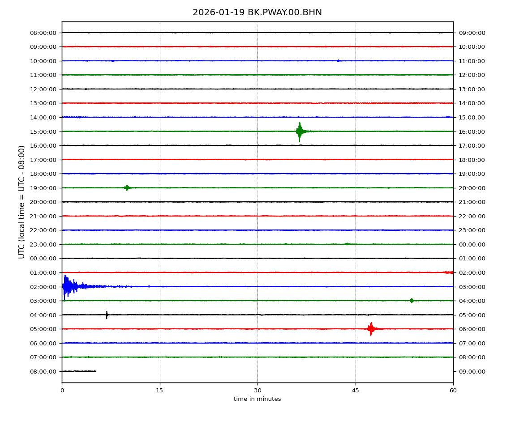This screenshot has height=425, width=515.
Task: Click the "time in minutes" x-axis label
Action: tap(257, 399)
